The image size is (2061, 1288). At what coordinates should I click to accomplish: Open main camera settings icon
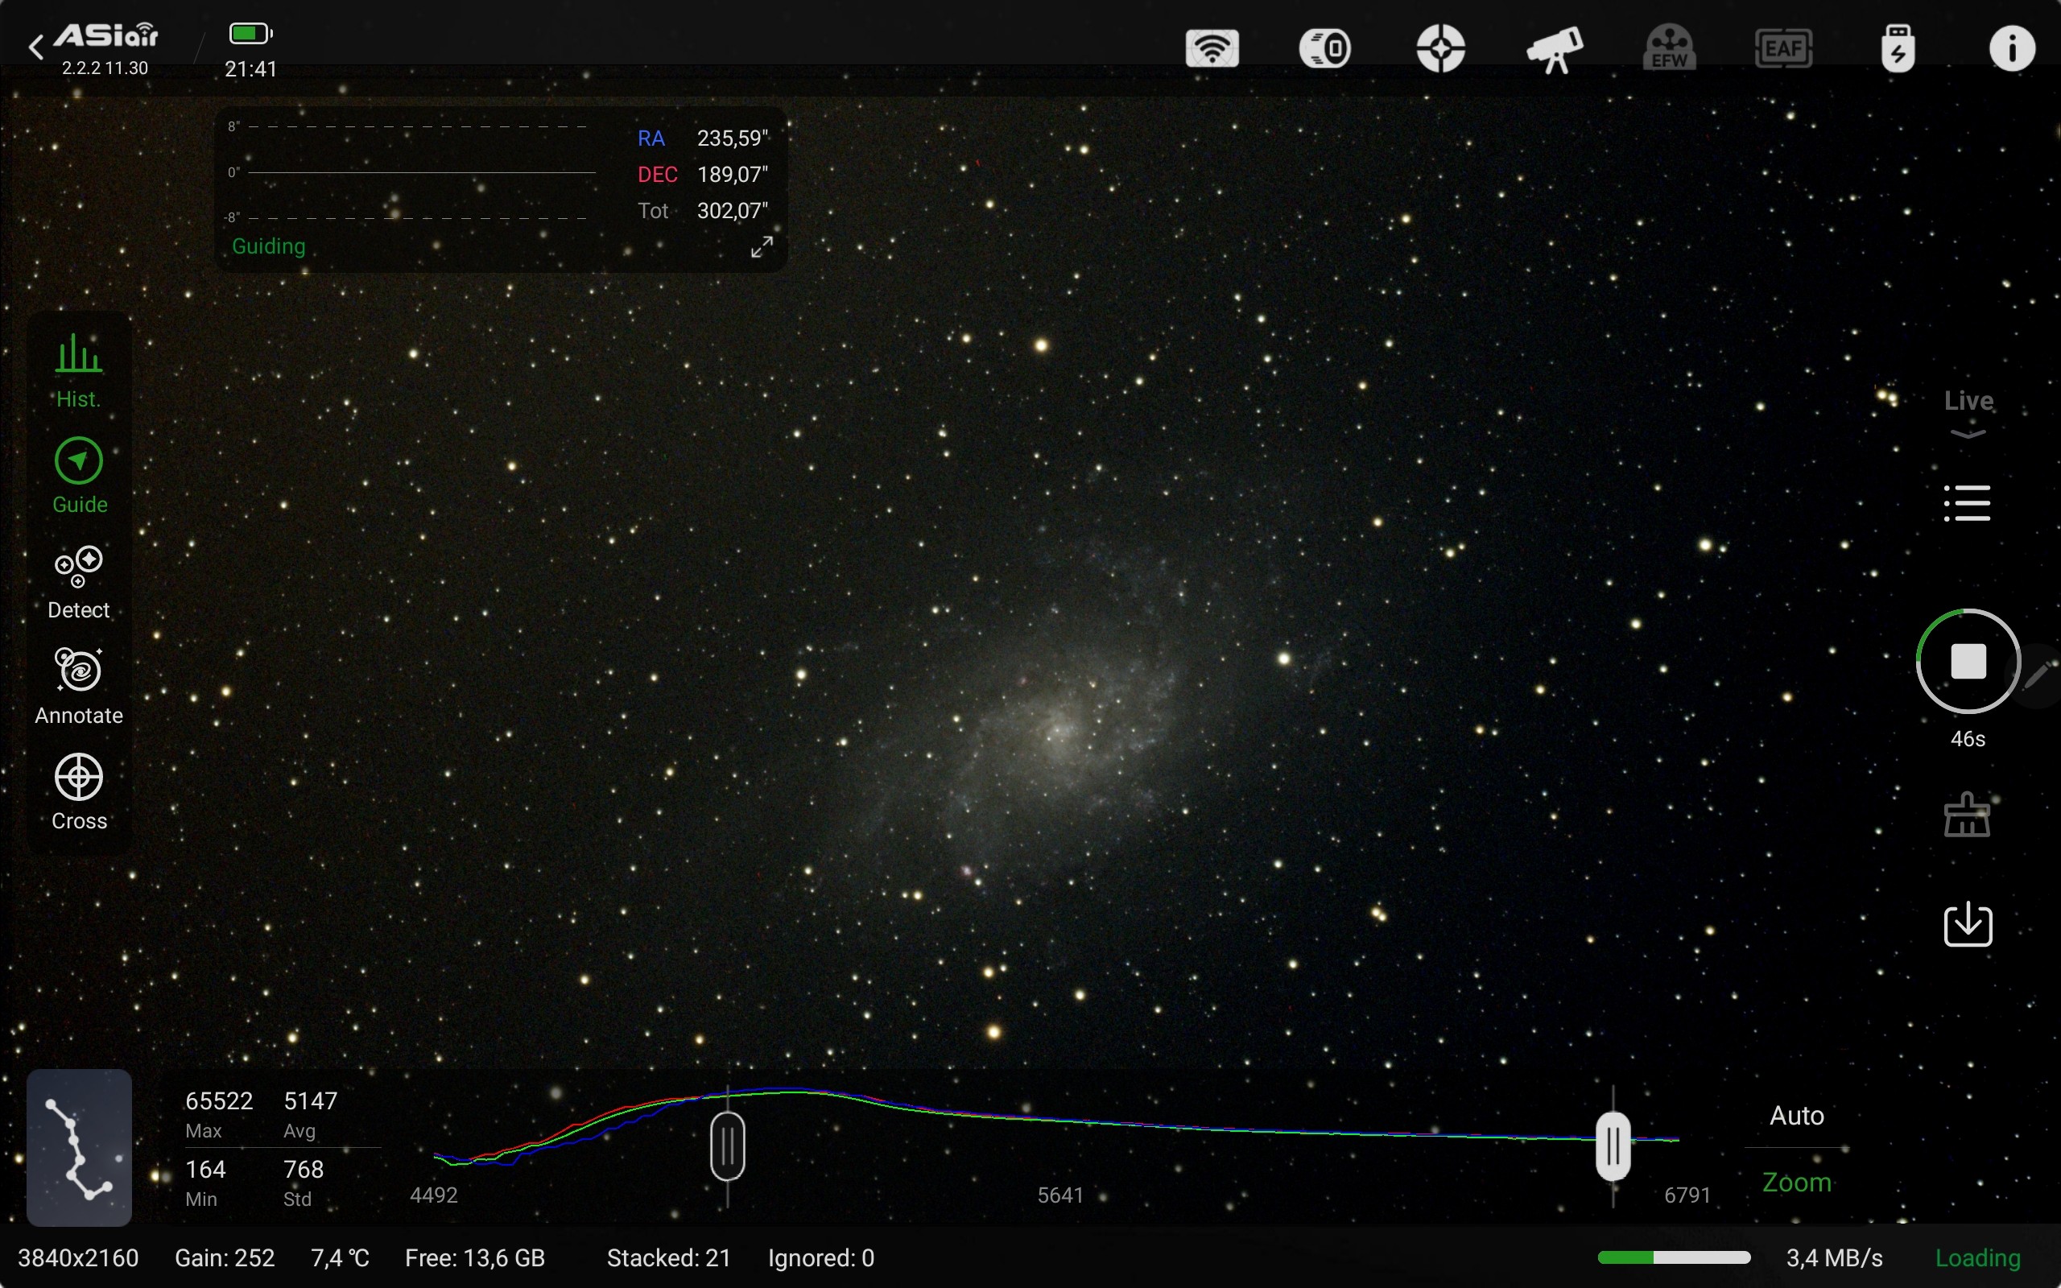1325,48
